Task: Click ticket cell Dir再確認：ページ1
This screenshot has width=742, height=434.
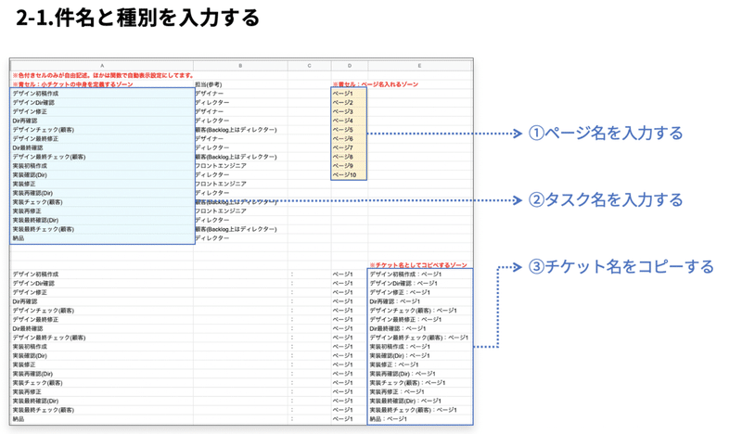Action: pyautogui.click(x=420, y=301)
